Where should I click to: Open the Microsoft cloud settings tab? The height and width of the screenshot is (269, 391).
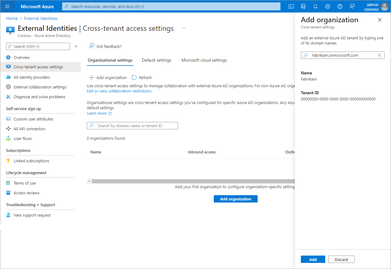tap(204, 60)
